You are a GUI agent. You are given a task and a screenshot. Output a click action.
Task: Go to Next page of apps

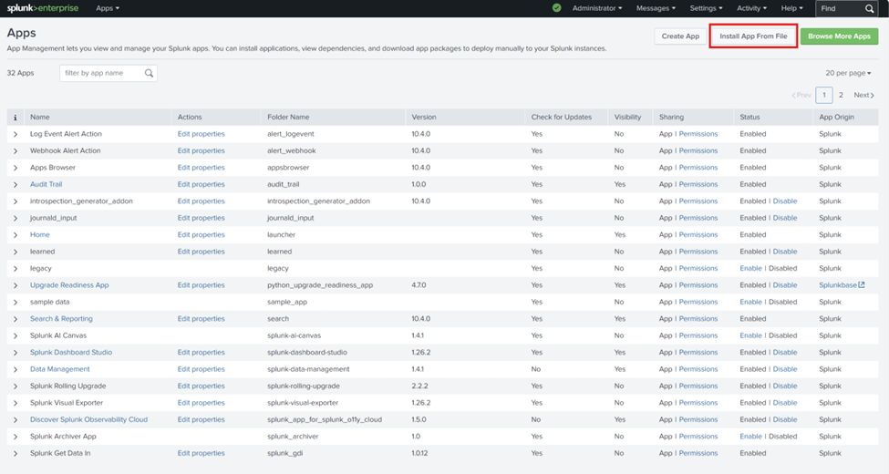863,95
